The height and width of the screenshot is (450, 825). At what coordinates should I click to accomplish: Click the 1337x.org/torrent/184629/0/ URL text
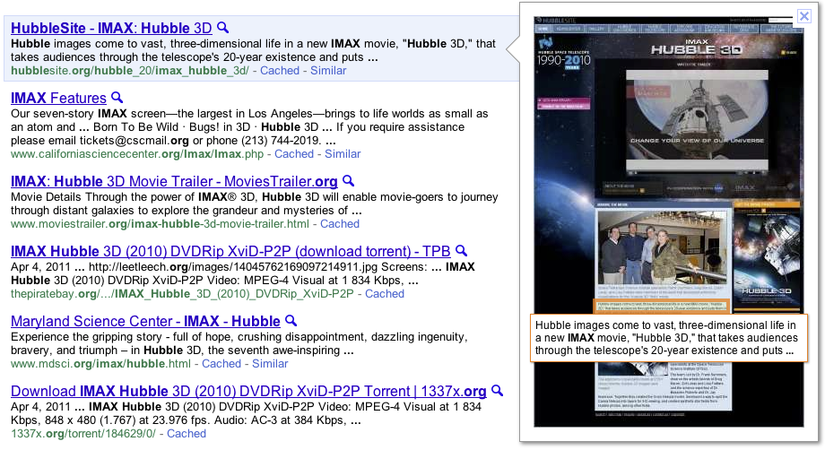tap(83, 434)
